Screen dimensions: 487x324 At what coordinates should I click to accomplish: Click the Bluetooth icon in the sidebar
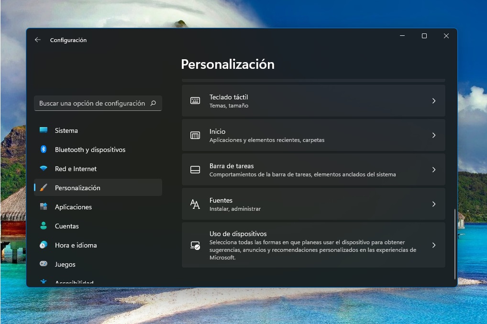pyautogui.click(x=44, y=149)
